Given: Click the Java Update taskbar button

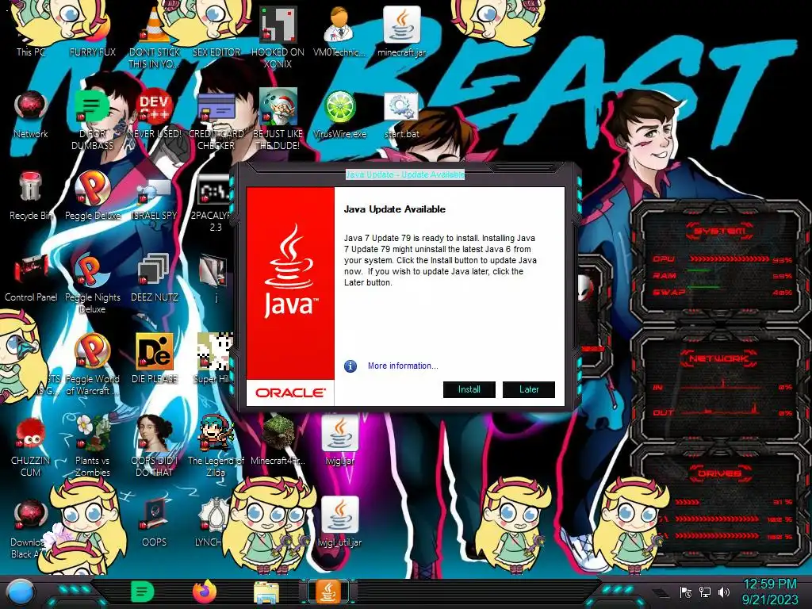Looking at the screenshot, I should (x=328, y=592).
